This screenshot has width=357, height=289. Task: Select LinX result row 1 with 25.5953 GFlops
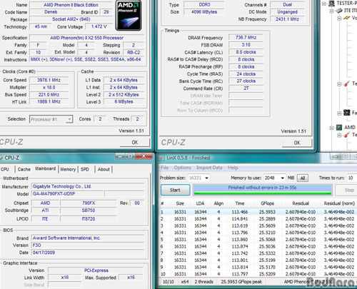click(x=258, y=212)
